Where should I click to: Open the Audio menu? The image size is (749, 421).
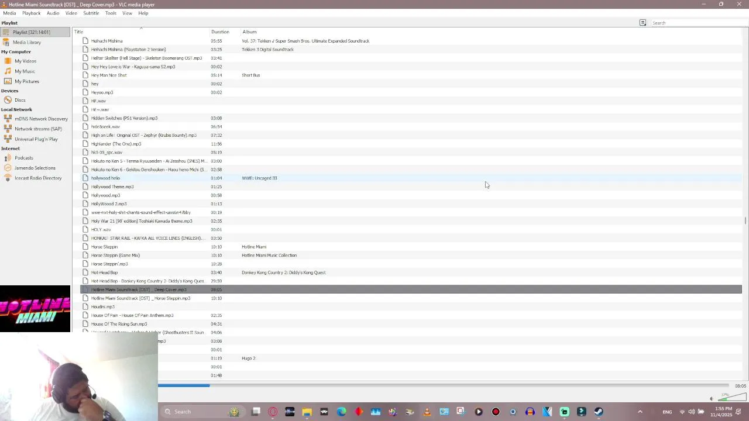tap(53, 13)
